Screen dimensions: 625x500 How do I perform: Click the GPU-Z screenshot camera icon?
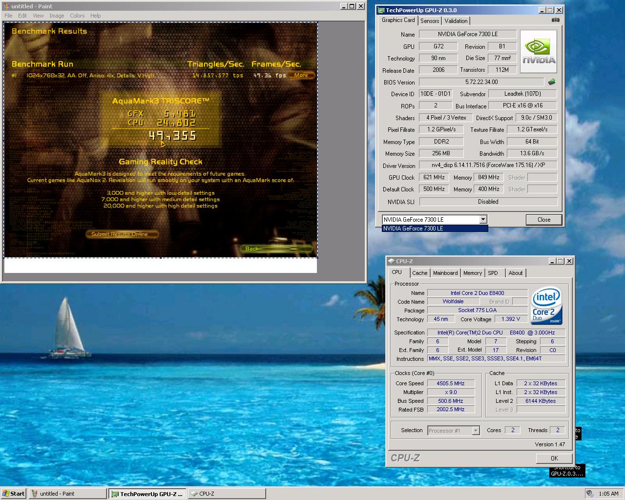(x=556, y=20)
